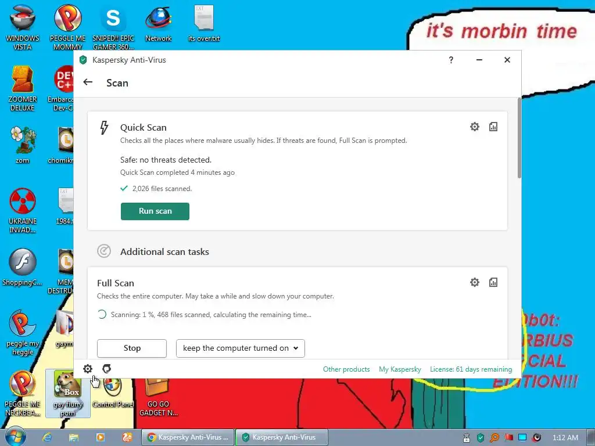The image size is (595, 446).
Task: Click the Kaspersky shield icon in title bar
Action: (x=83, y=60)
